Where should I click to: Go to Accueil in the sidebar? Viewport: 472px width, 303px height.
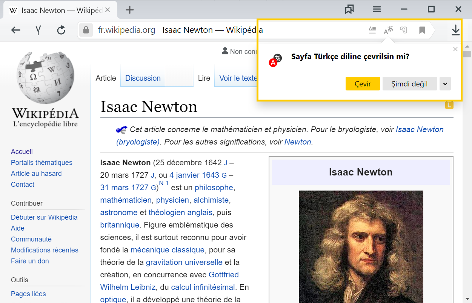point(22,152)
